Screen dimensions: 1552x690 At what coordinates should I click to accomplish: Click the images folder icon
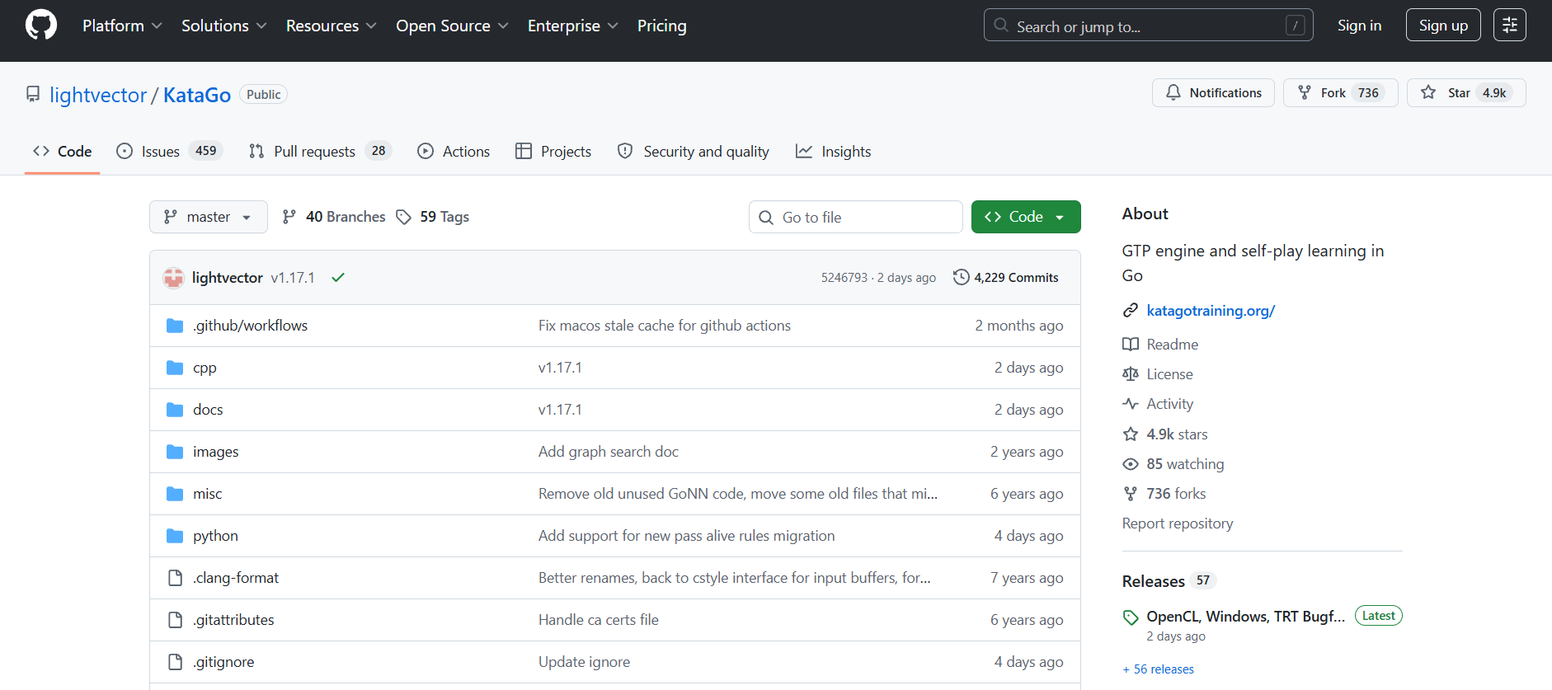(175, 452)
